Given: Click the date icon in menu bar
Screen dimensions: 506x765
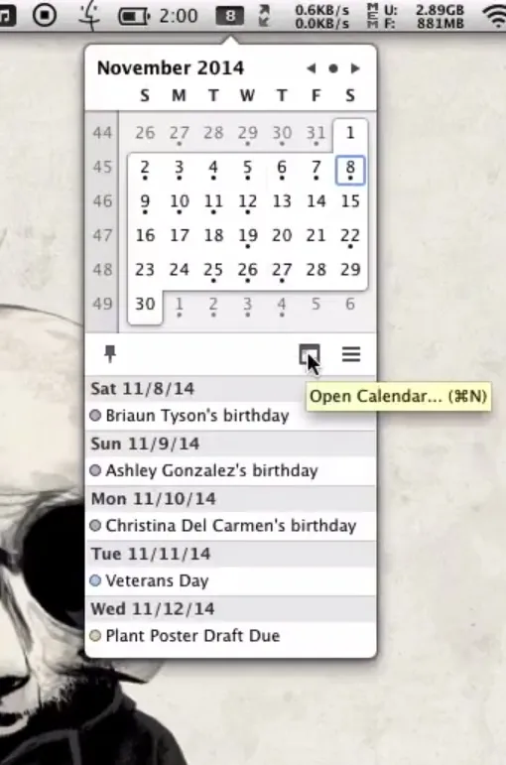Looking at the screenshot, I should [x=230, y=16].
